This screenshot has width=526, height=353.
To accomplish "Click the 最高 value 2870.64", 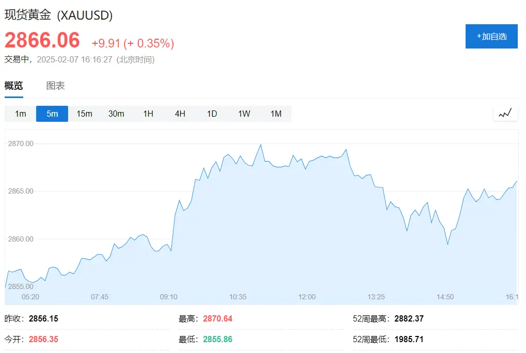I will coord(218,318).
